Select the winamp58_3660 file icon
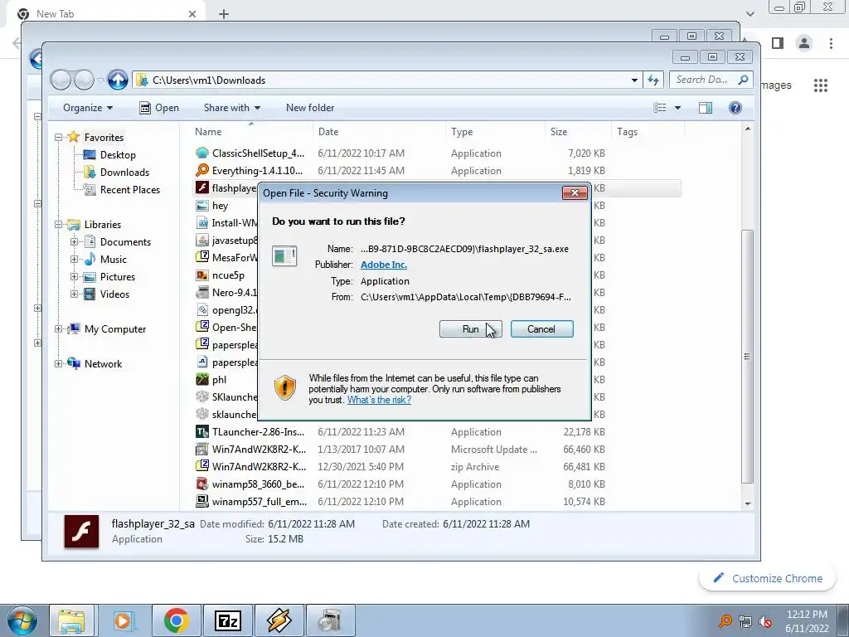849x637 pixels. pos(202,484)
